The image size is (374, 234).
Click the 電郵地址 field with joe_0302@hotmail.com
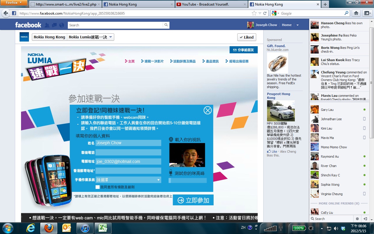pos(128,161)
